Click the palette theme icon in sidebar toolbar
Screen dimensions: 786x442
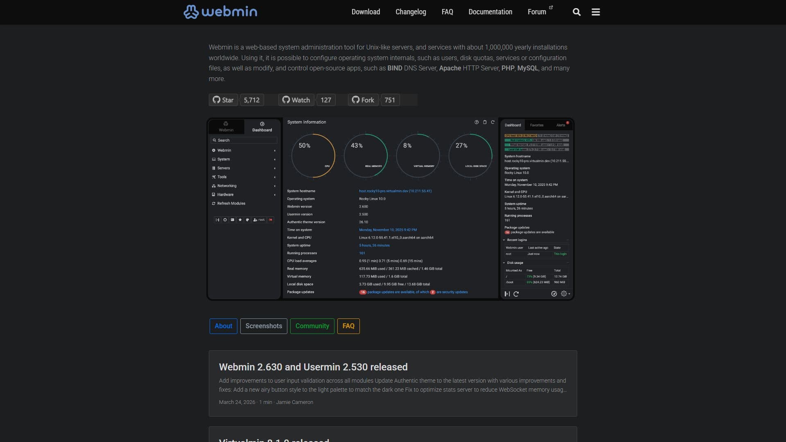point(247,220)
